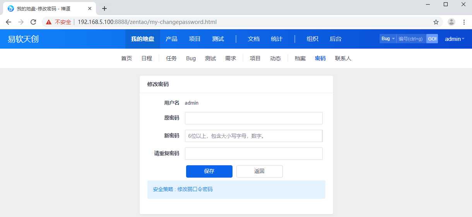Switch to the 任务 sub tab

coord(171,58)
